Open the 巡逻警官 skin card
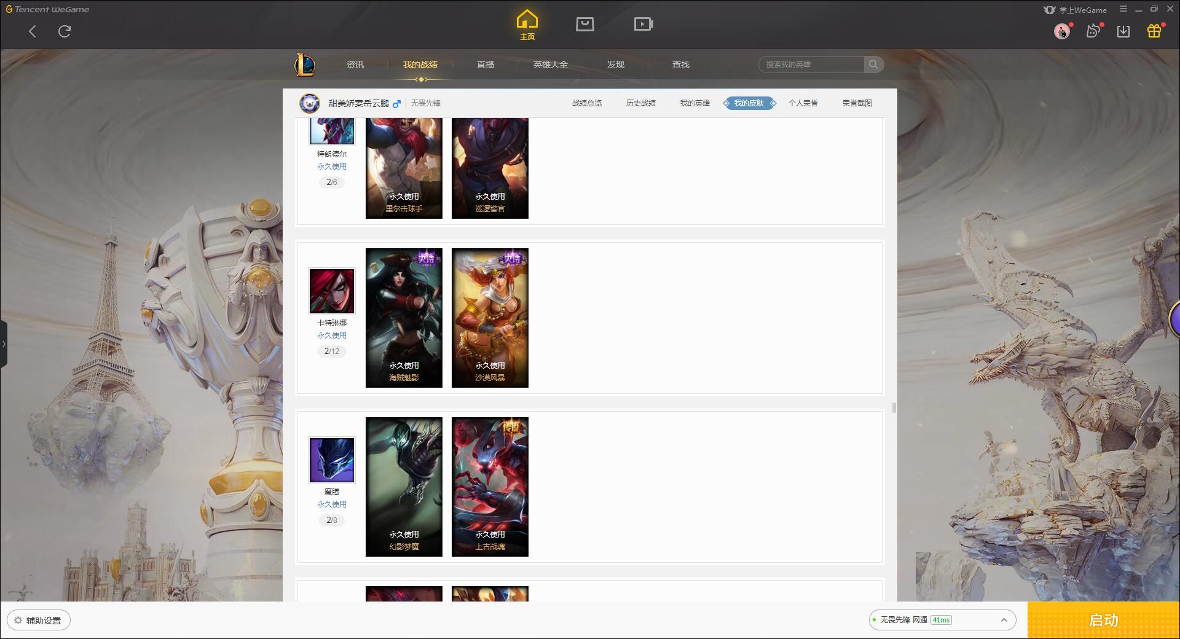Image resolution: width=1180 pixels, height=639 pixels. [x=490, y=168]
